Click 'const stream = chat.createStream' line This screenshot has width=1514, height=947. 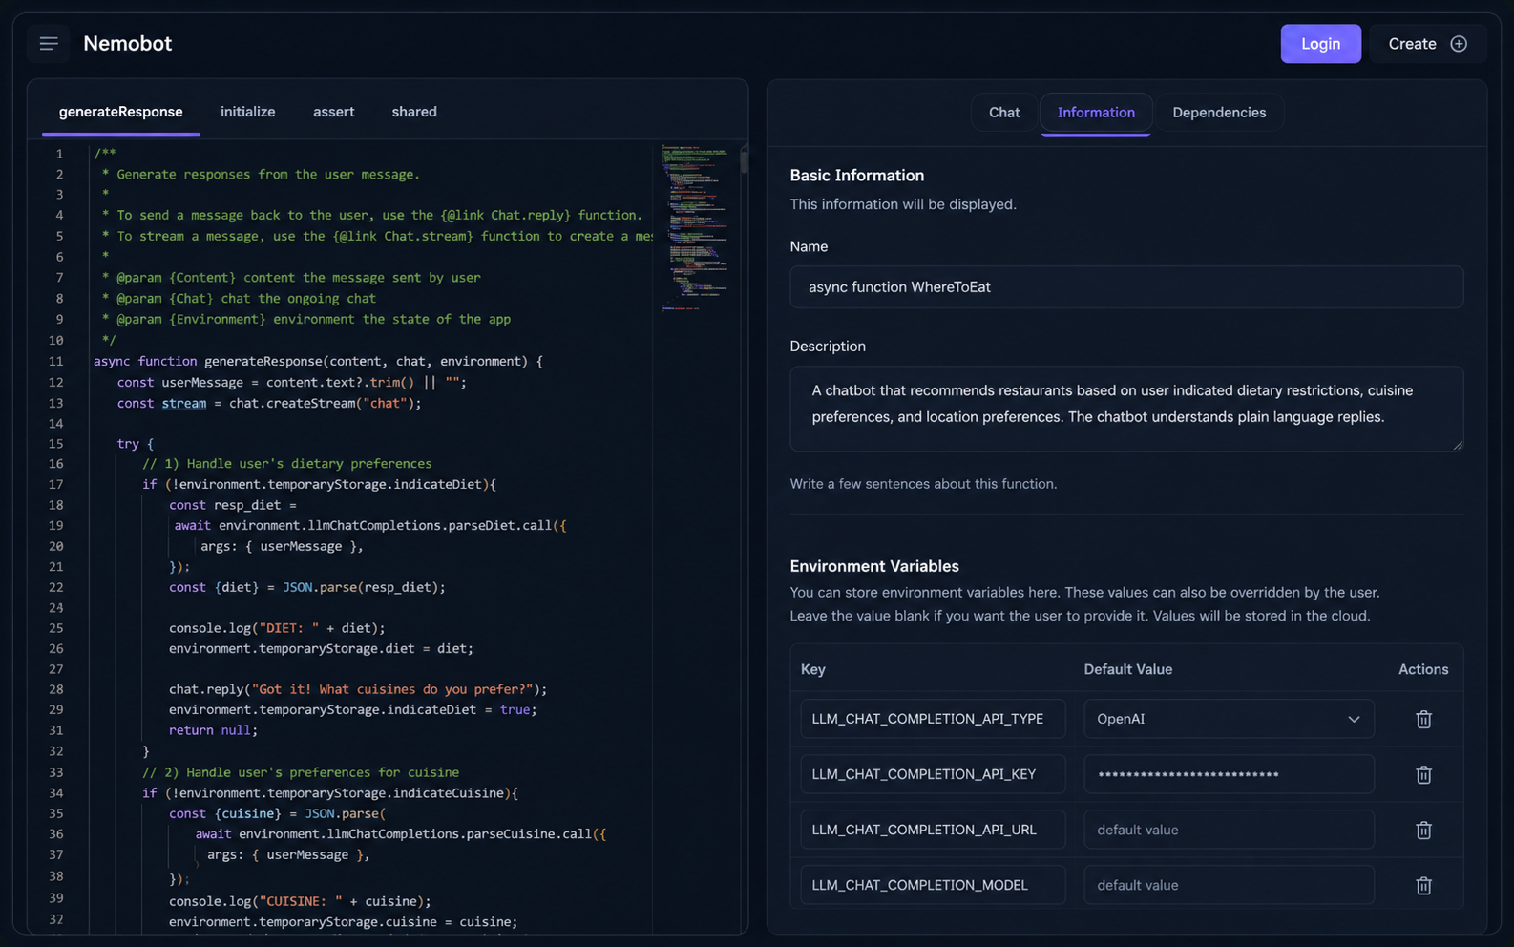[268, 404]
